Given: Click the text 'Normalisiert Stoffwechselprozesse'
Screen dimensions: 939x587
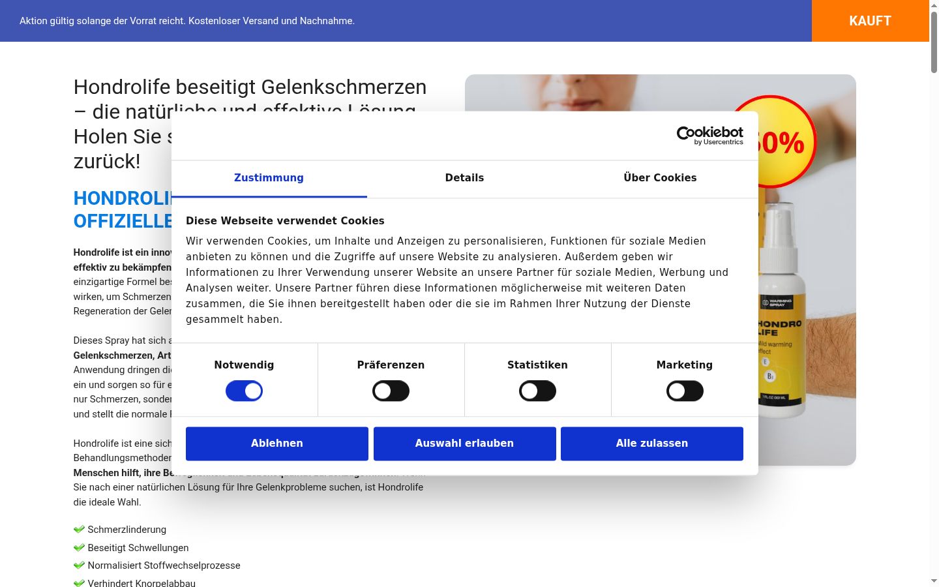Looking at the screenshot, I should 164,565.
